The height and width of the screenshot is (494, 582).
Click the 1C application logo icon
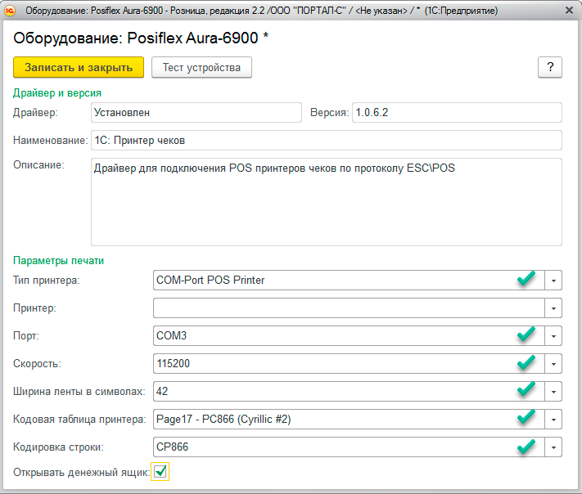click(x=11, y=11)
